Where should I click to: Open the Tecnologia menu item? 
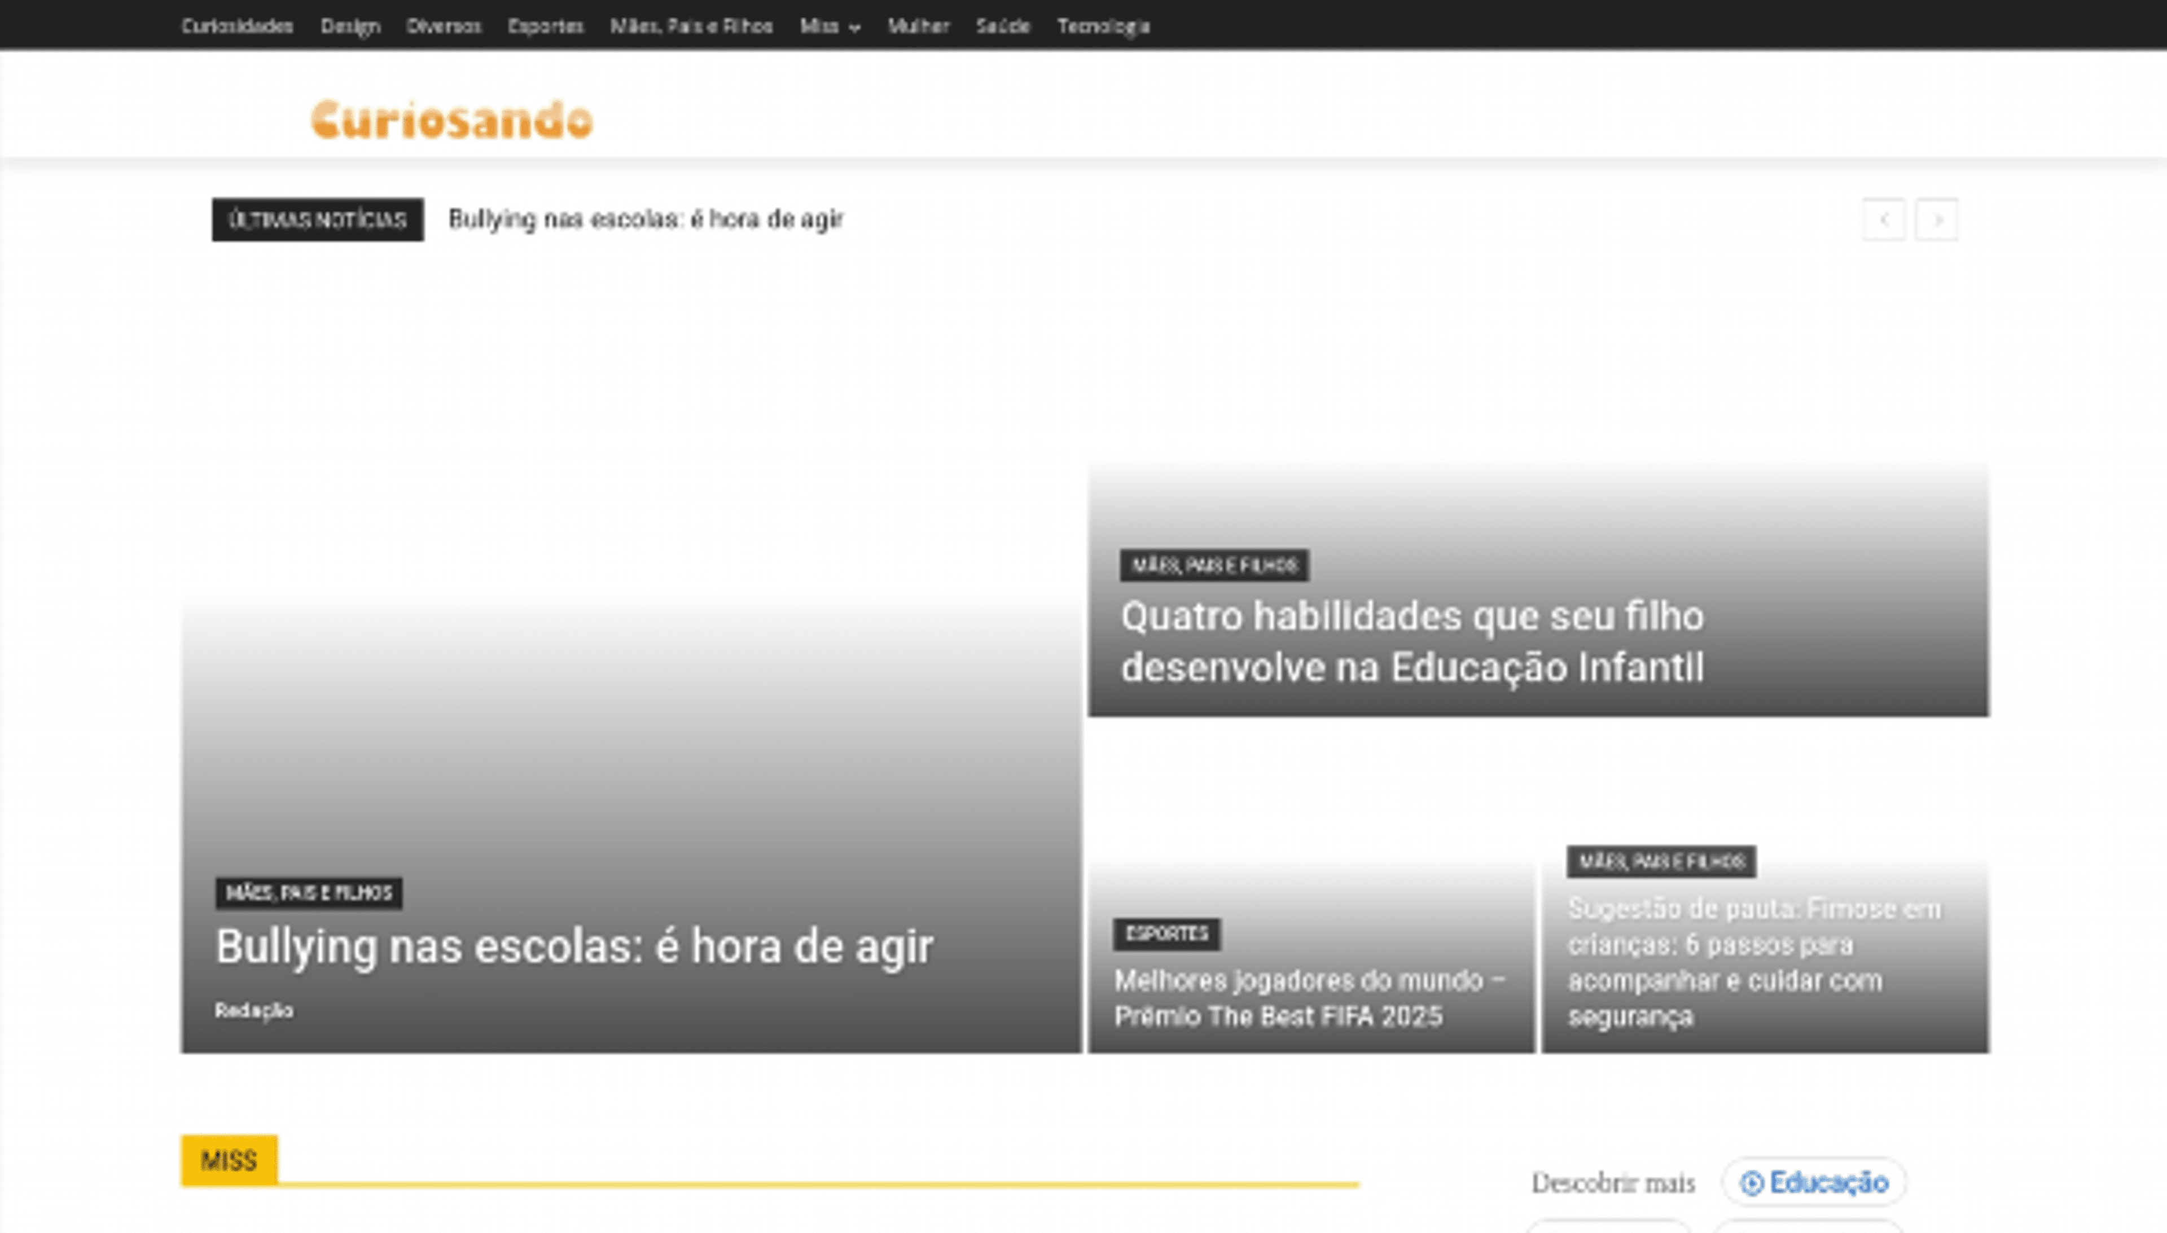pos(1102,27)
